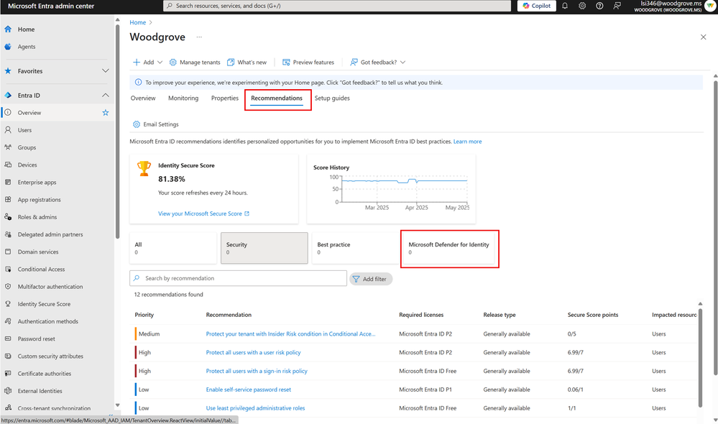The width and height of the screenshot is (718, 424).
Task: Select the Security filter card
Action: click(x=264, y=248)
